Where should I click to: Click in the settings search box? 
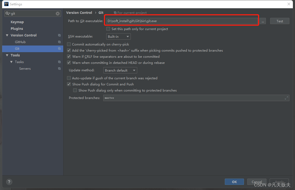pos(33,14)
